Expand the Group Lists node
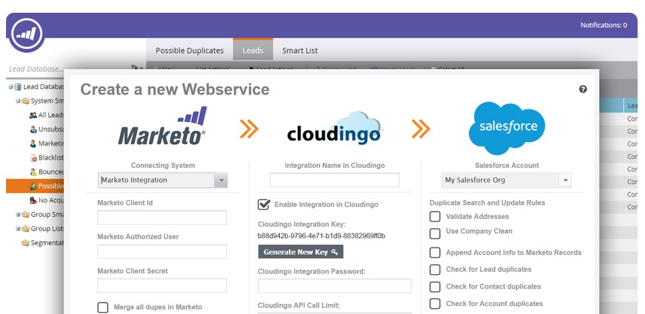This screenshot has height=314, width=645. (18, 229)
